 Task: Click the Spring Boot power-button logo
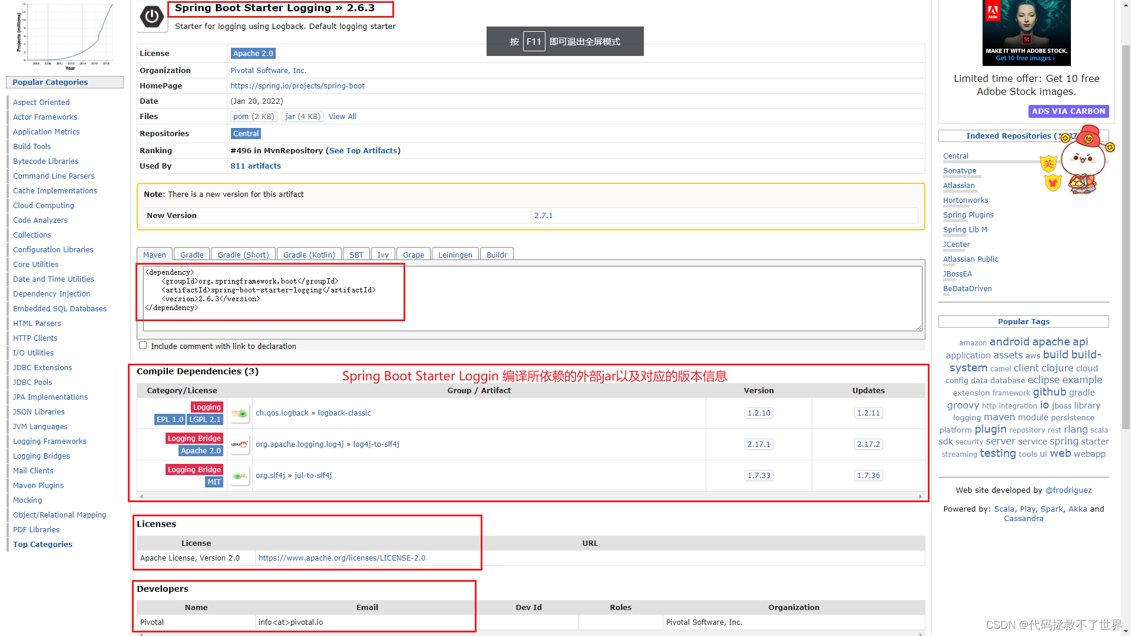[151, 16]
